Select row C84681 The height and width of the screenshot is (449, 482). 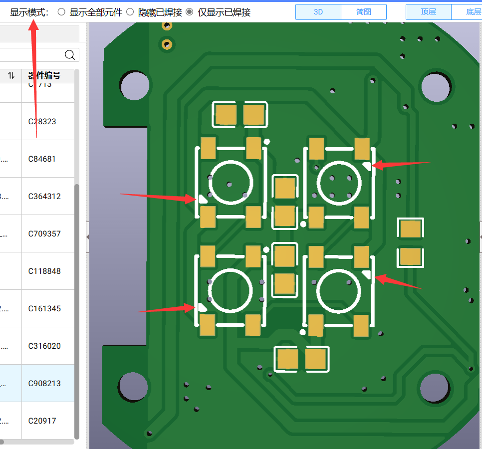point(37,159)
